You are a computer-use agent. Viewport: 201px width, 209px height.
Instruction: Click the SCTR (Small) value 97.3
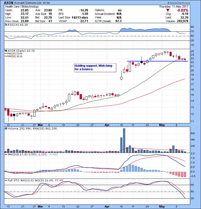tap(118, 21)
